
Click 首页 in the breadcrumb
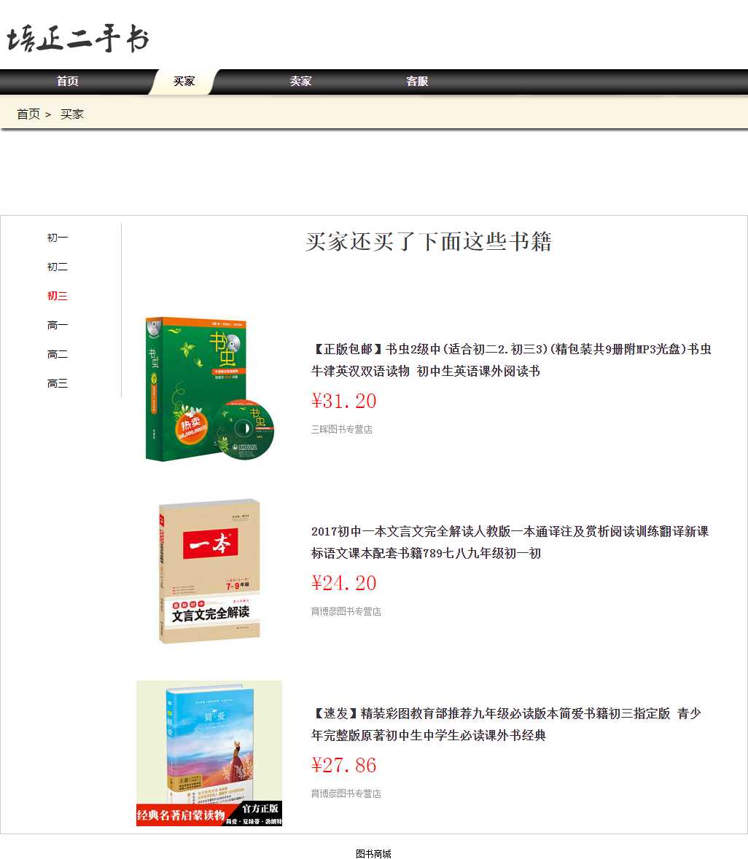(x=28, y=114)
